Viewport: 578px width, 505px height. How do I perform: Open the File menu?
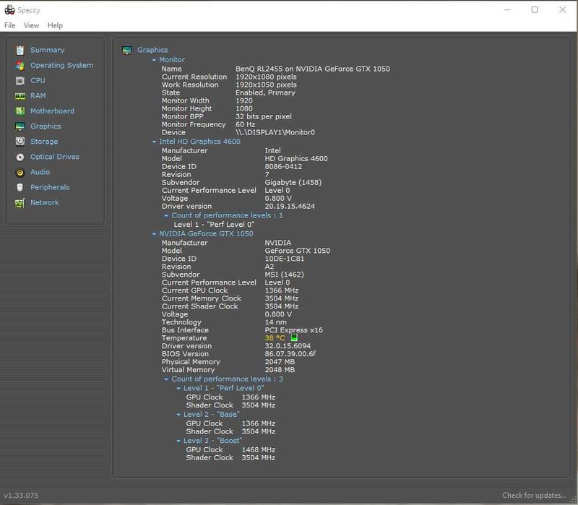coord(10,25)
